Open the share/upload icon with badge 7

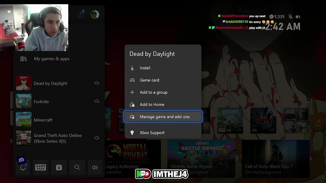tap(81, 14)
